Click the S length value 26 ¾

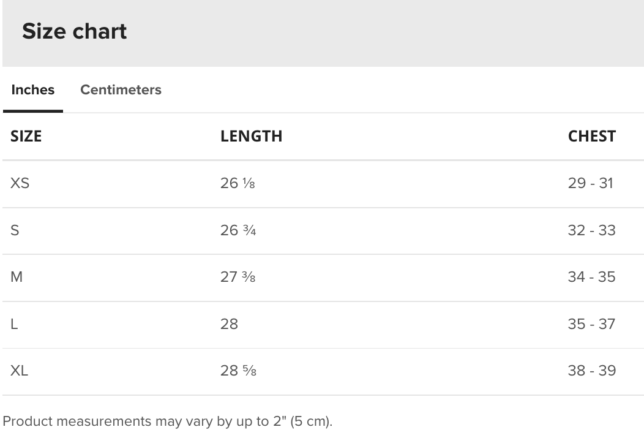tap(238, 230)
